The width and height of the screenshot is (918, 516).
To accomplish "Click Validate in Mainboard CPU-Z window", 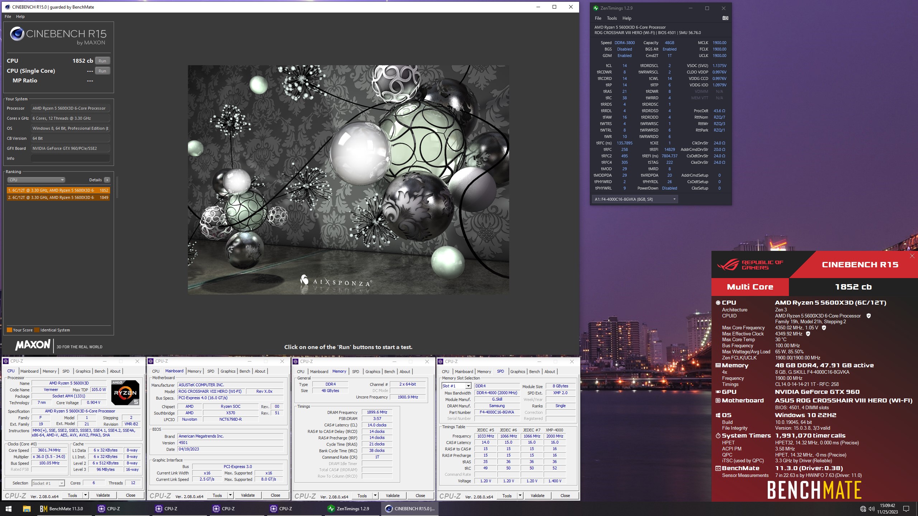I will pos(248,496).
